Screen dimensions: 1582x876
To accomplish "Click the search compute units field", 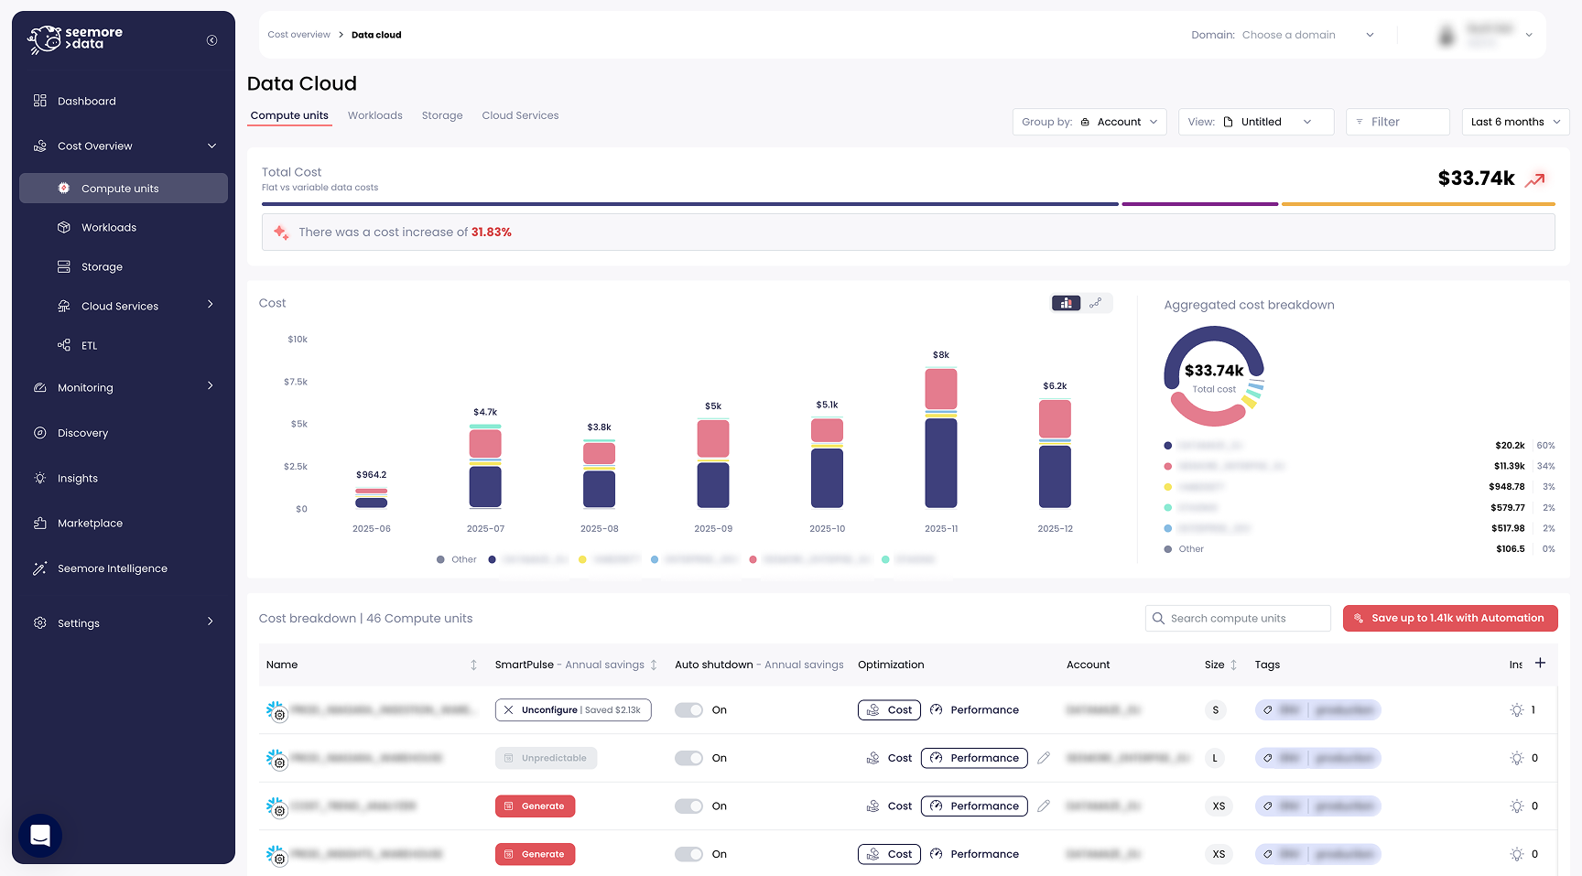I will (1237, 618).
